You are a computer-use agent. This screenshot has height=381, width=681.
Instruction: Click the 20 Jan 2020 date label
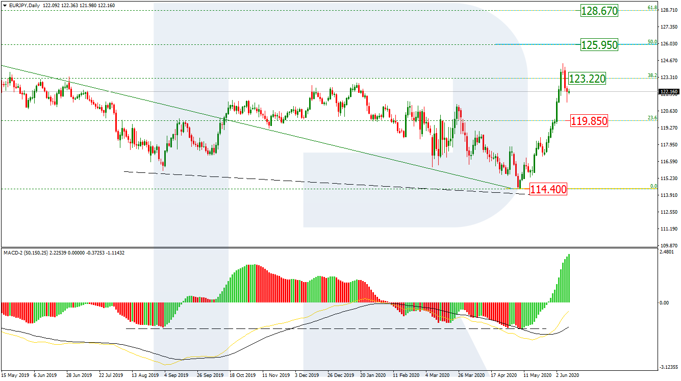pos(374,375)
